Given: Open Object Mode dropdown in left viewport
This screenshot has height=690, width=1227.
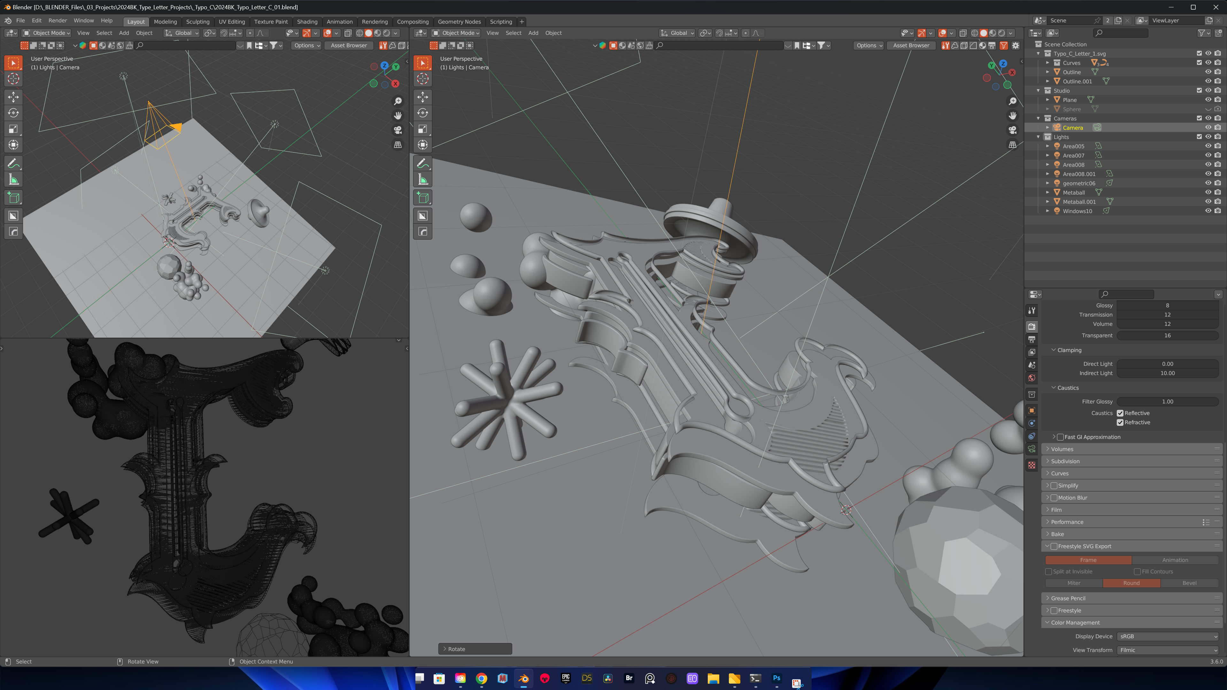Looking at the screenshot, I should [47, 33].
